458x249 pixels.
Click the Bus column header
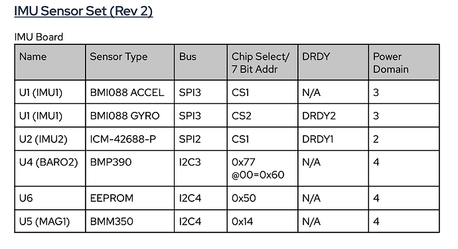200,62
